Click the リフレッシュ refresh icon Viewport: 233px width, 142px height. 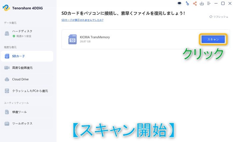(x=211, y=17)
